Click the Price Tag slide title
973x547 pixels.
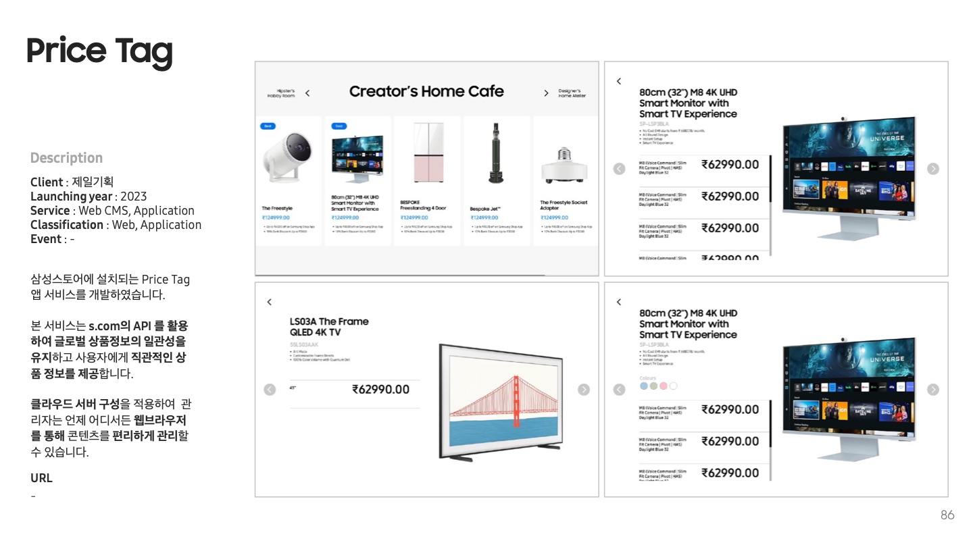click(x=99, y=51)
